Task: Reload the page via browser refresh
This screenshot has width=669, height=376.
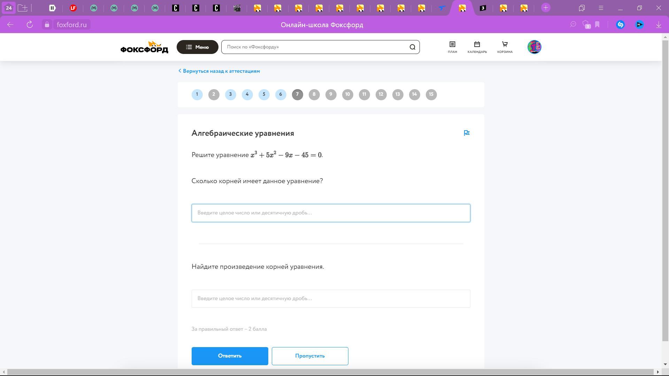Action: [x=30, y=25]
